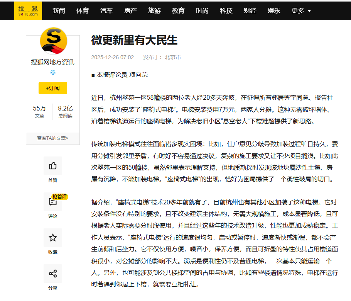Click the blue diamond badge icon
The image size is (351, 301).
[53, 72]
